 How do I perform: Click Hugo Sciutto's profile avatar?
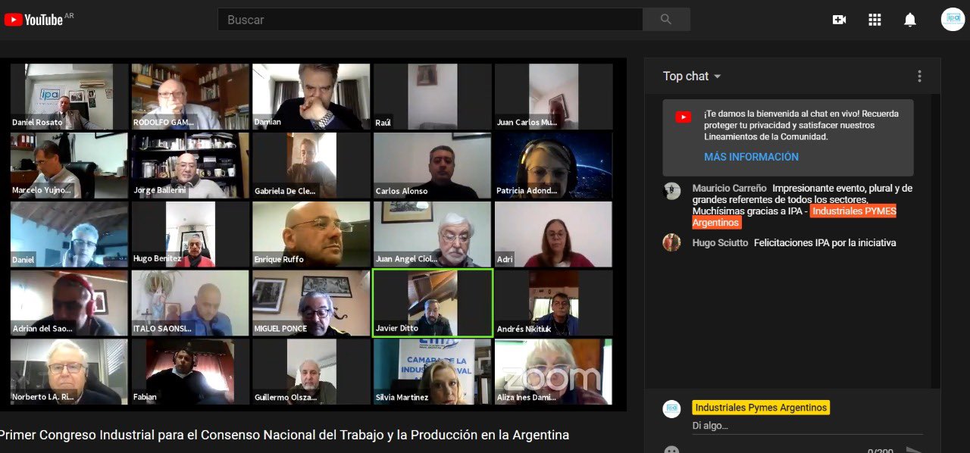[x=671, y=242]
